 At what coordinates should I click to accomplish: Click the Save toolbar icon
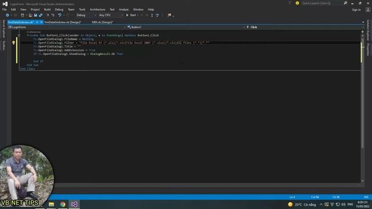[x=35, y=15]
